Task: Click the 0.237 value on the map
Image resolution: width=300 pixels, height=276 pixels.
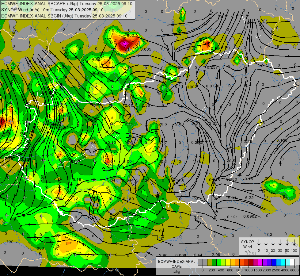Action: click(x=212, y=67)
